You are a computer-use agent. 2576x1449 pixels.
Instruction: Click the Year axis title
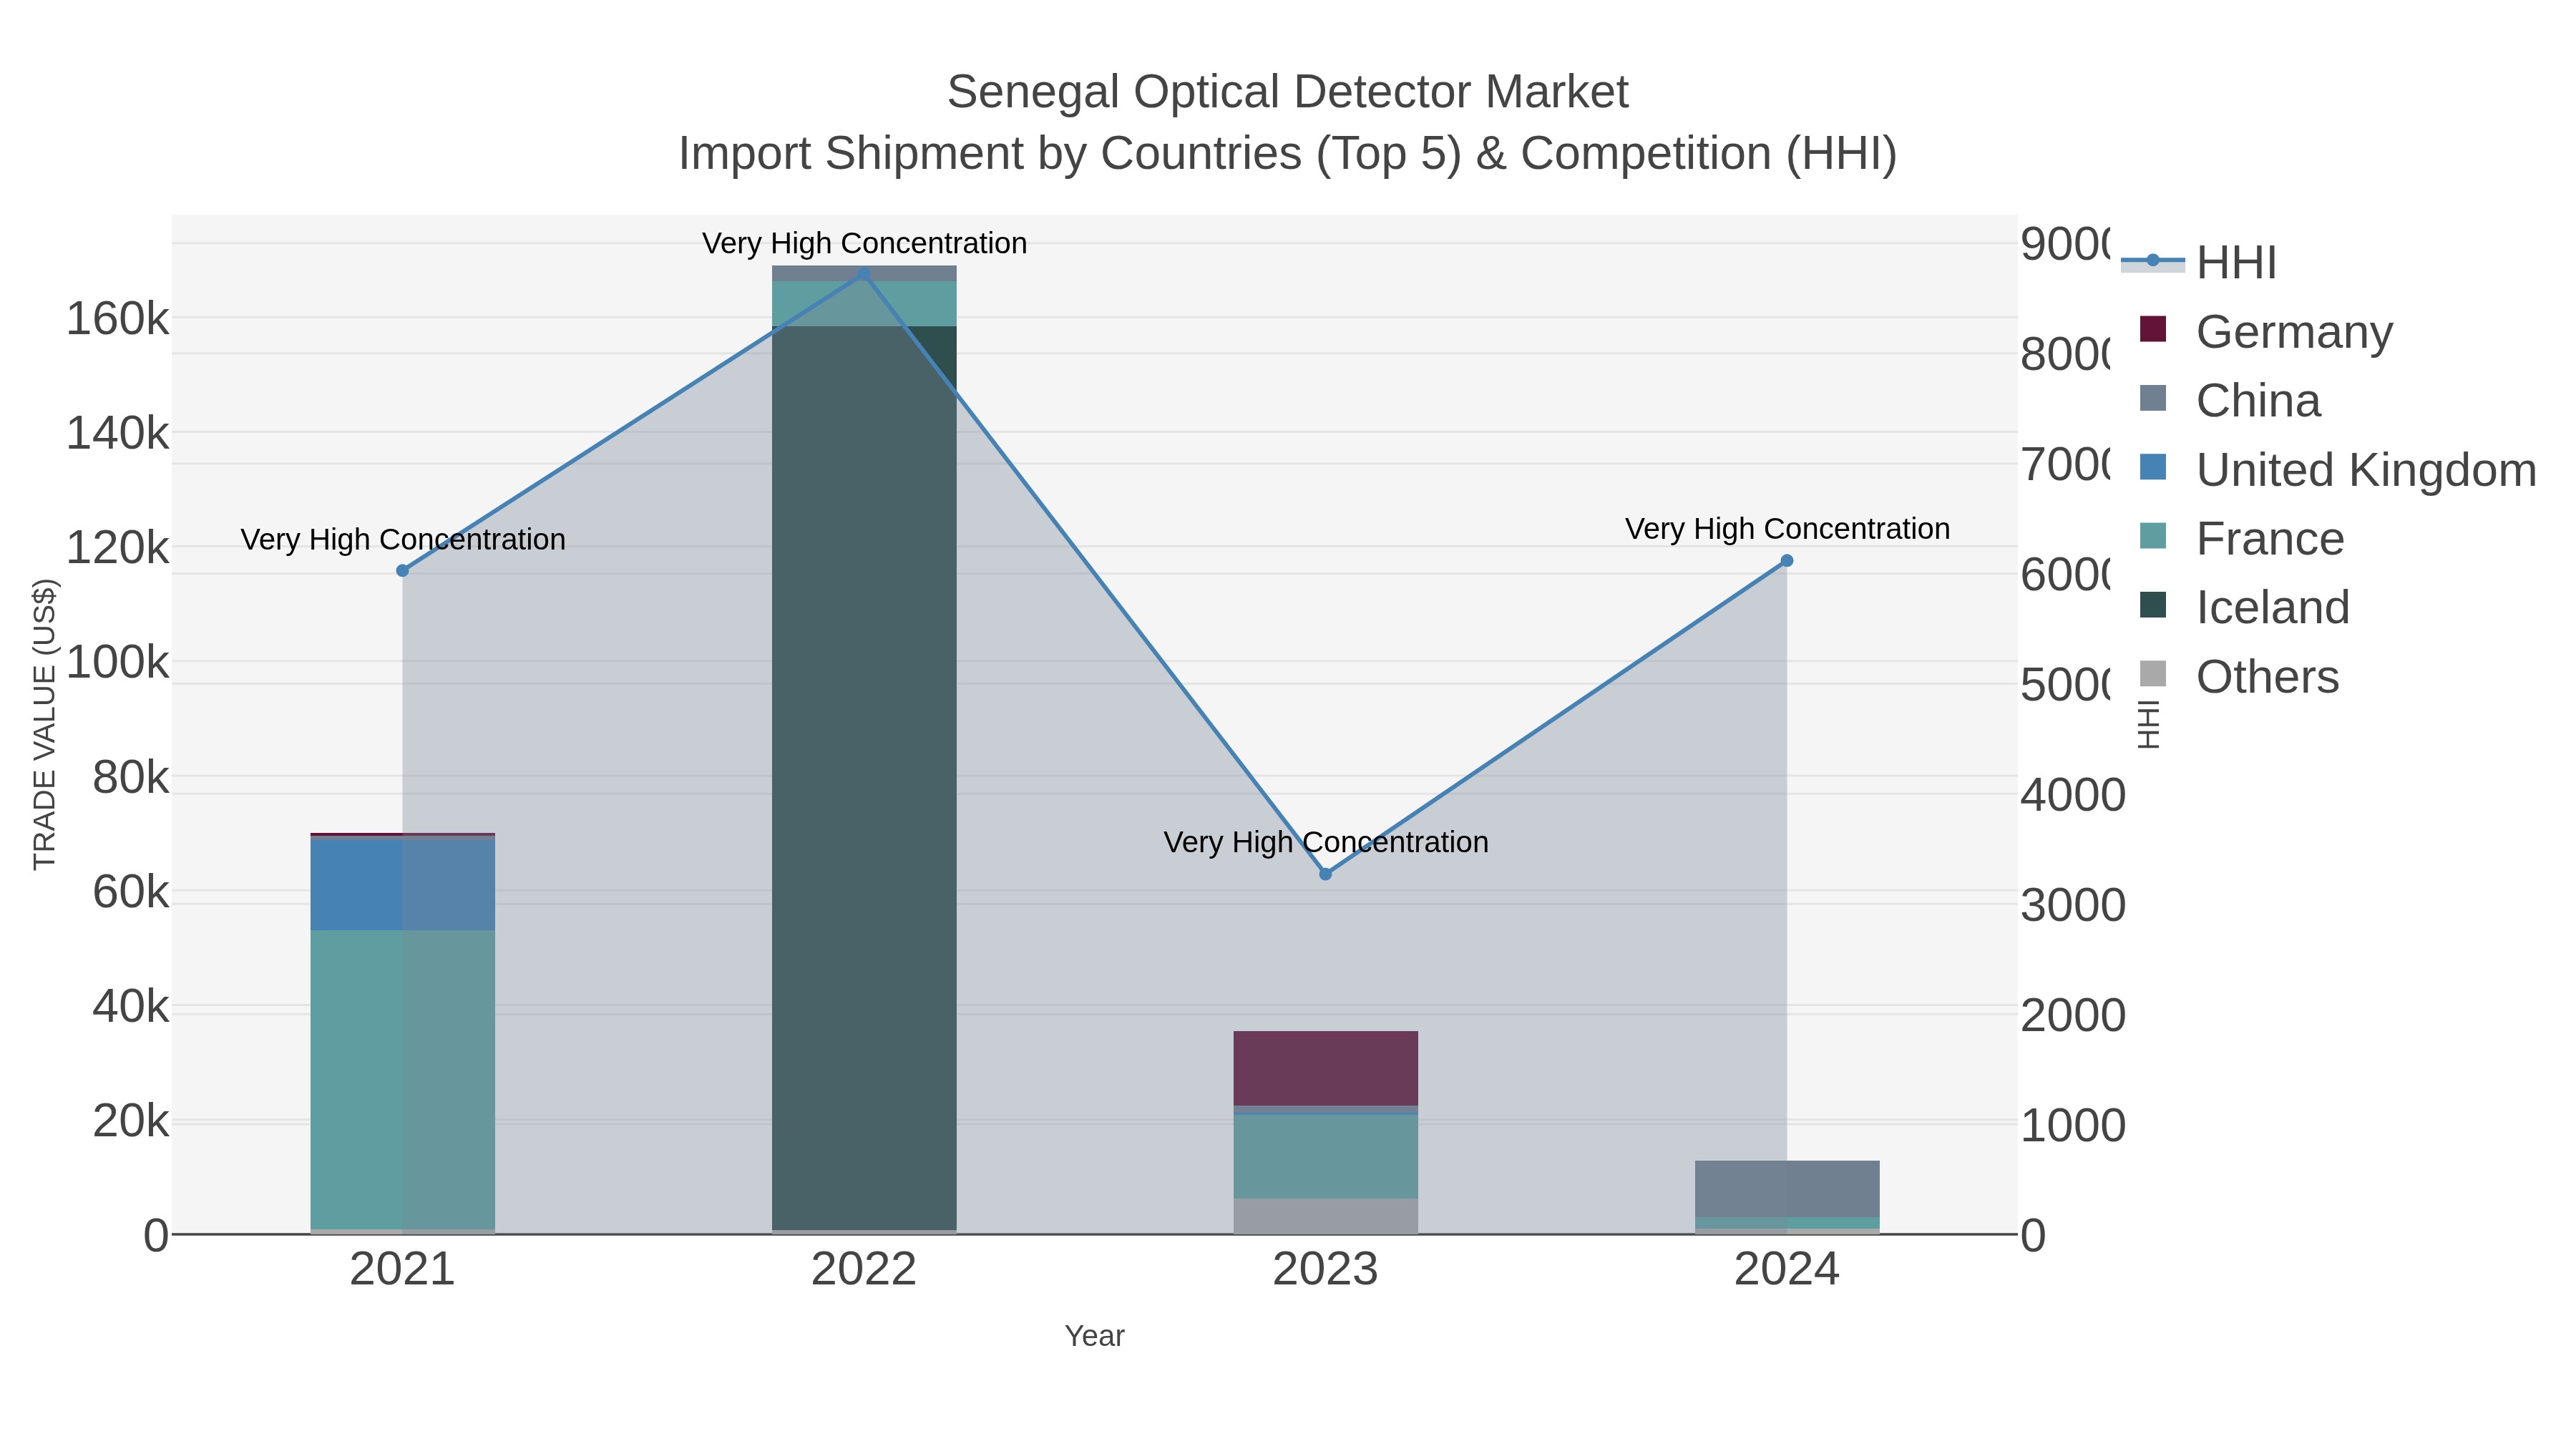(x=1094, y=1336)
